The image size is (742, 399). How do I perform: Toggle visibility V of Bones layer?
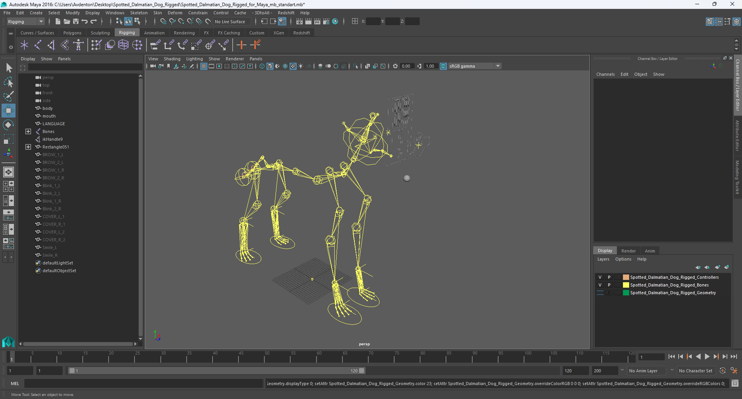point(600,285)
